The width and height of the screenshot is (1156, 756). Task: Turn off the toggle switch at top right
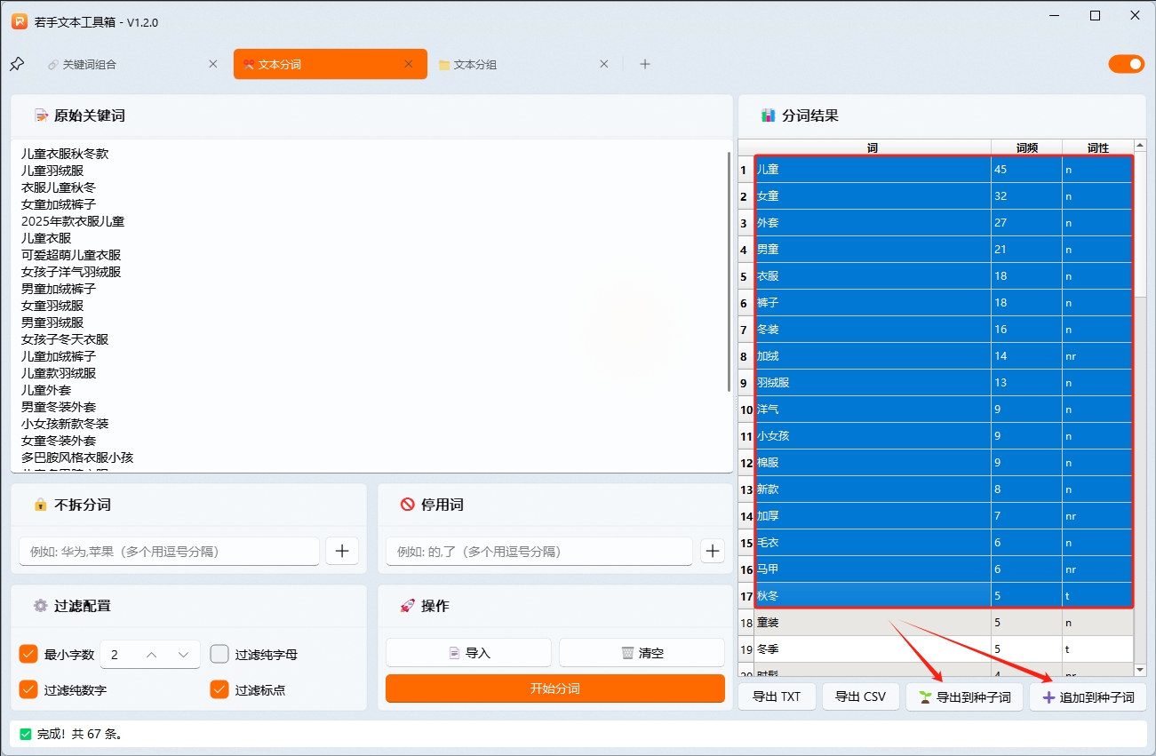tap(1126, 63)
